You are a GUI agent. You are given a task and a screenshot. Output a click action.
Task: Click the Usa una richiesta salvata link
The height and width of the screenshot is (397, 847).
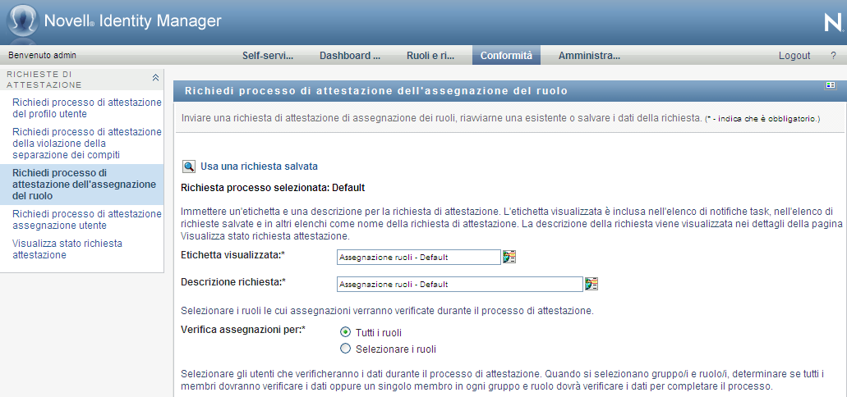(260, 167)
